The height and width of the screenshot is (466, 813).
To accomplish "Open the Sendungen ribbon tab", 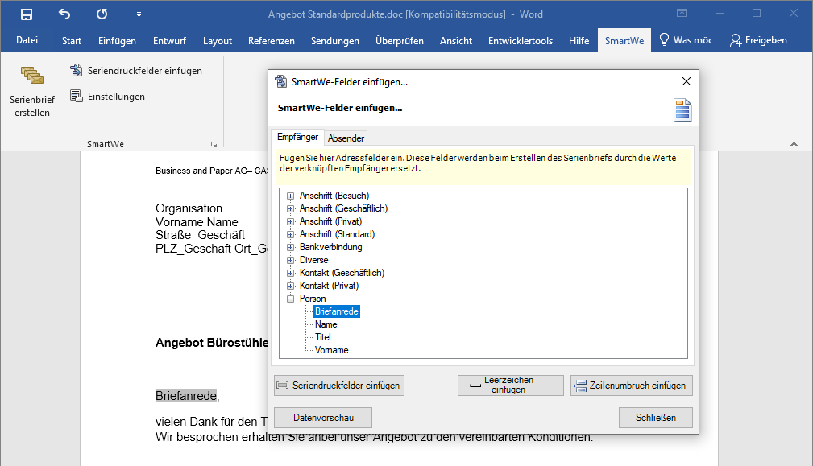I will tap(334, 41).
